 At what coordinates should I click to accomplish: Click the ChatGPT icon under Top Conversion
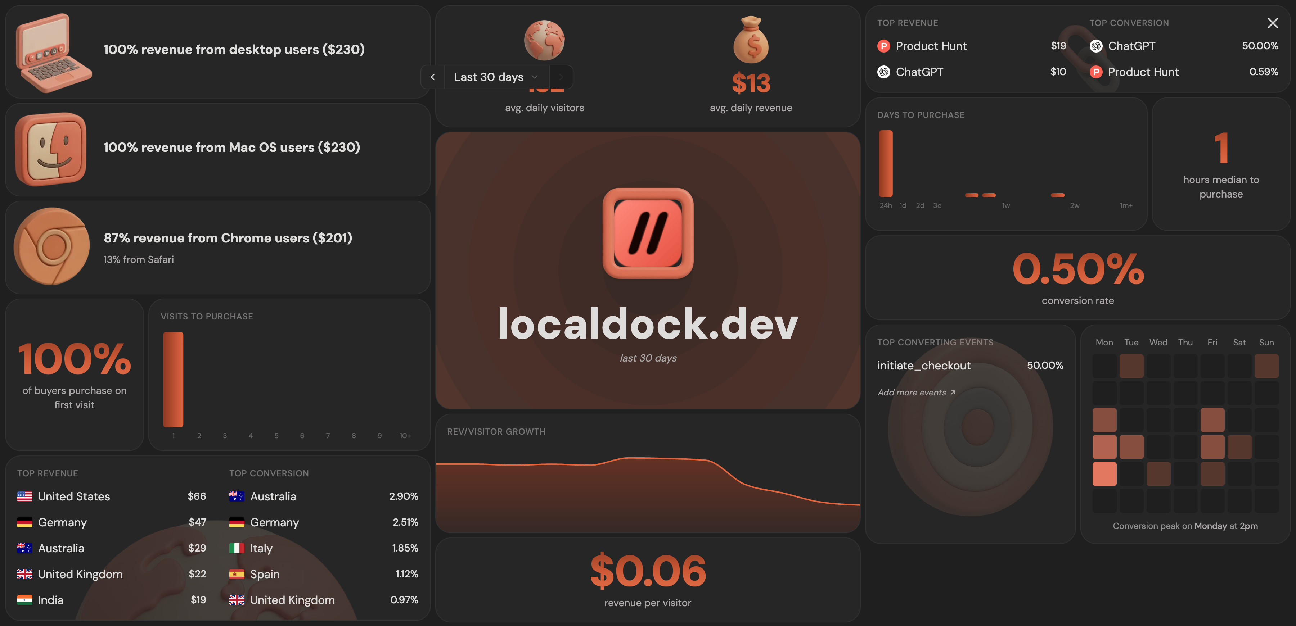[1096, 46]
